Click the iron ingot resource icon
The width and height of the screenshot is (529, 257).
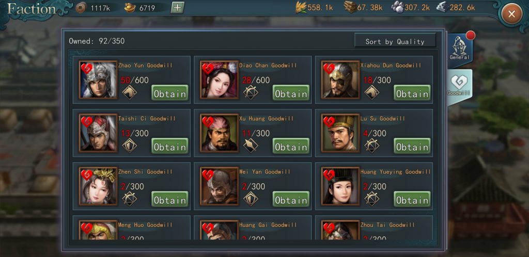(442, 7)
